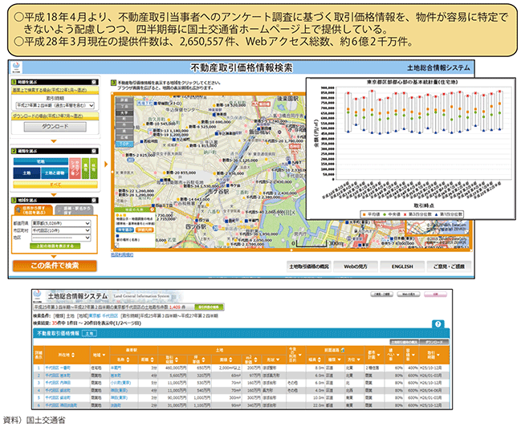Click the ENGLISH button

[402, 266]
